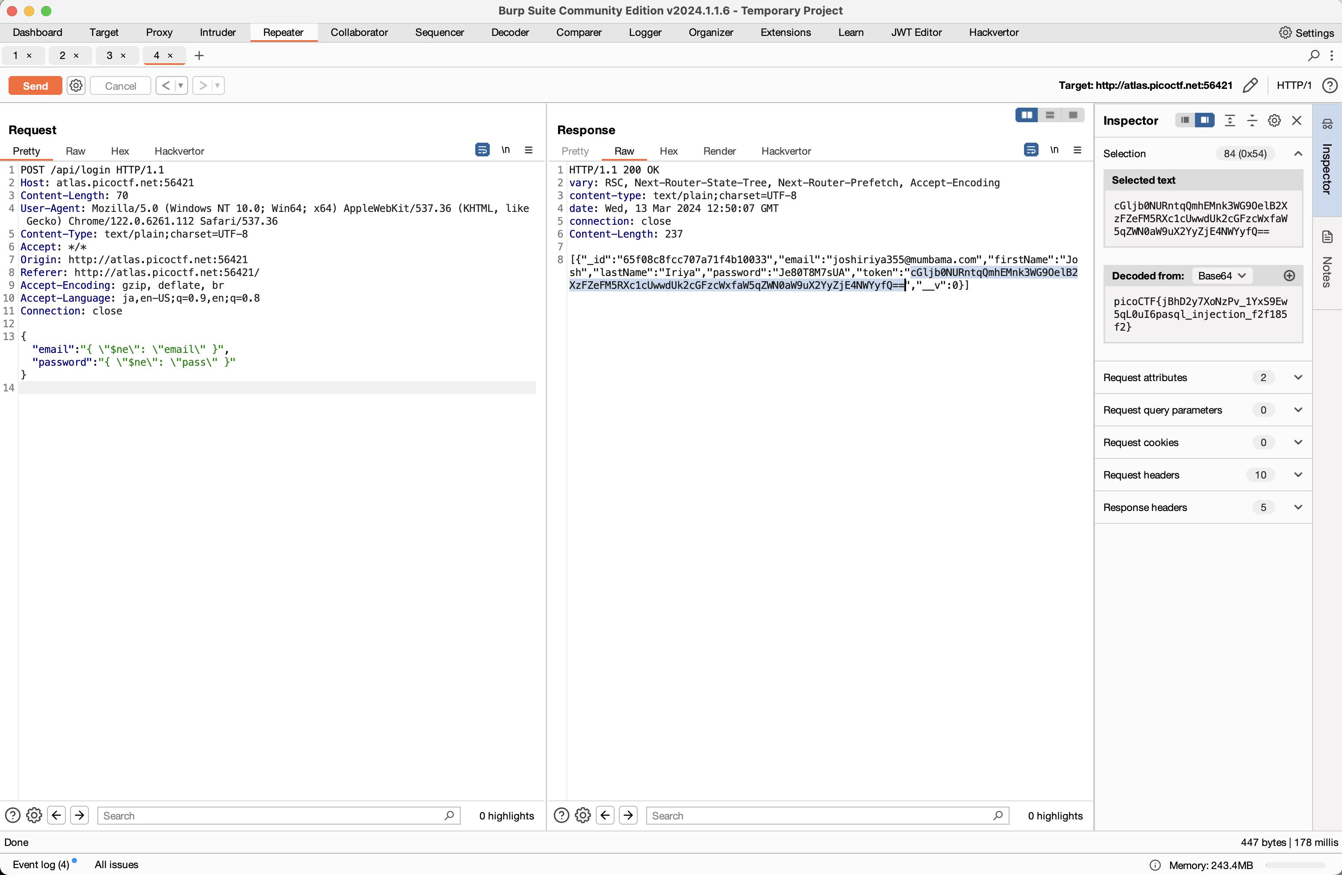Click the response panel hamburger menu icon

1077,150
